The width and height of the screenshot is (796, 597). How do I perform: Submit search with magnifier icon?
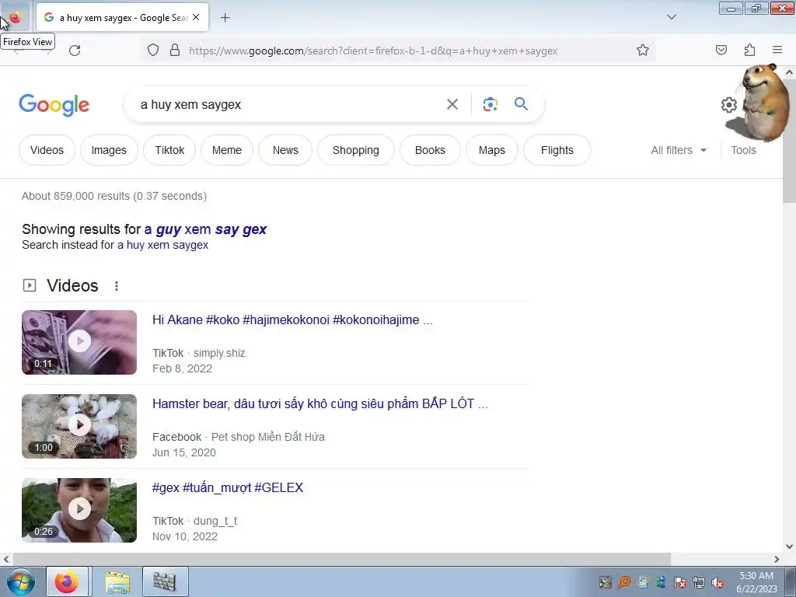521,104
